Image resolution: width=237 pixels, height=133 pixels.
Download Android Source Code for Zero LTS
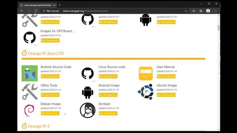pos(50,76)
